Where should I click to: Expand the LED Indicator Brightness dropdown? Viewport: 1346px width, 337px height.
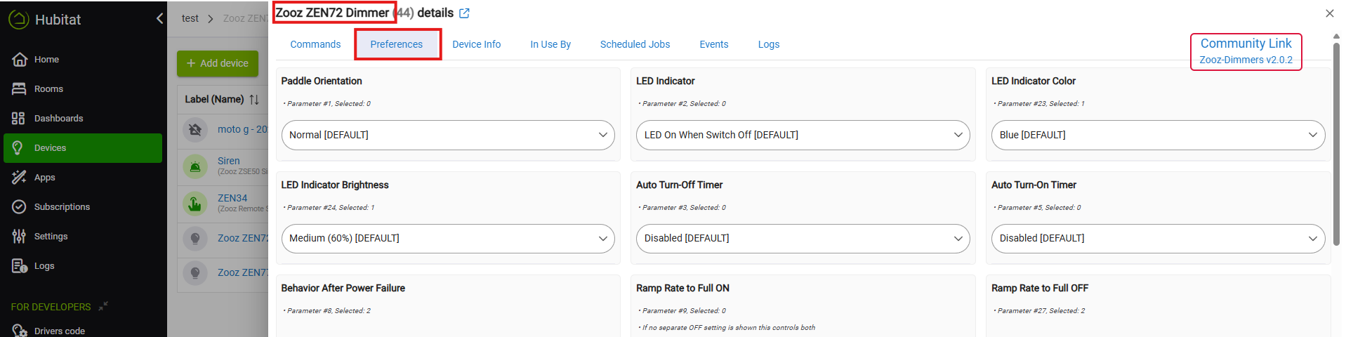click(448, 239)
